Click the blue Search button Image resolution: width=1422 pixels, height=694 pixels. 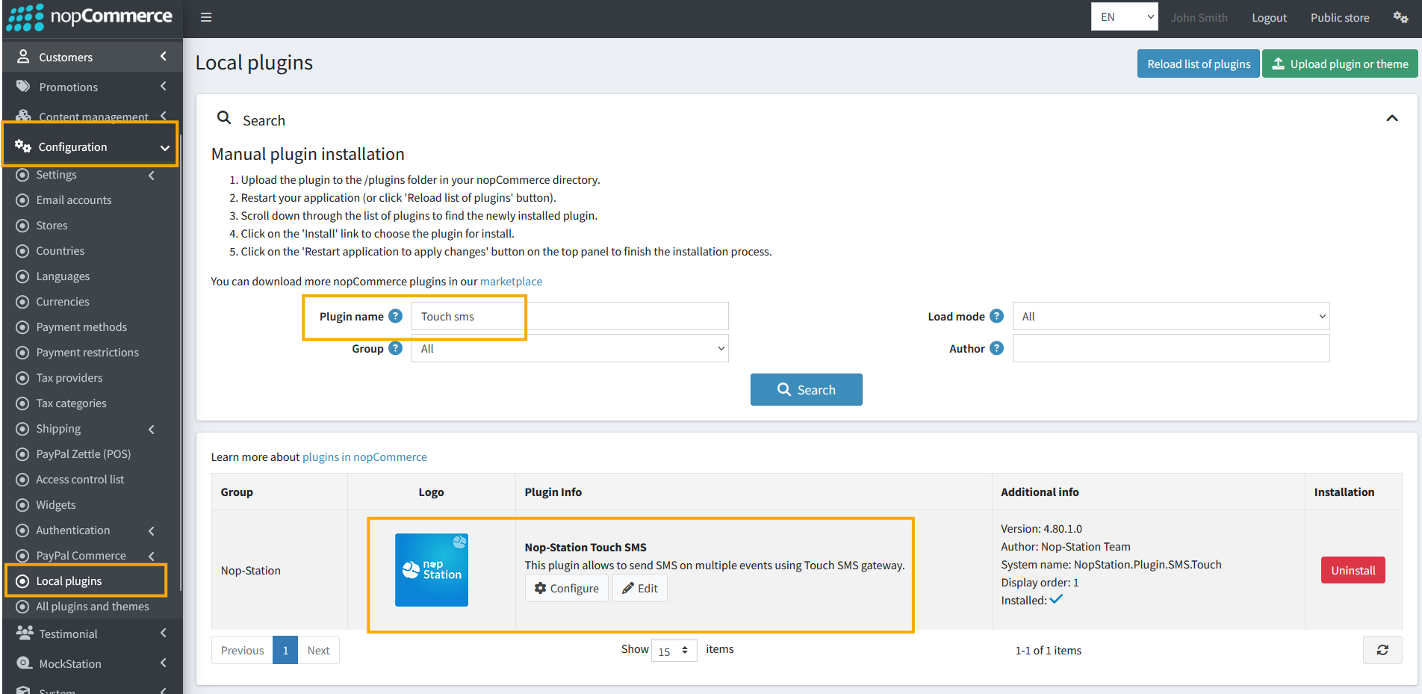click(807, 390)
